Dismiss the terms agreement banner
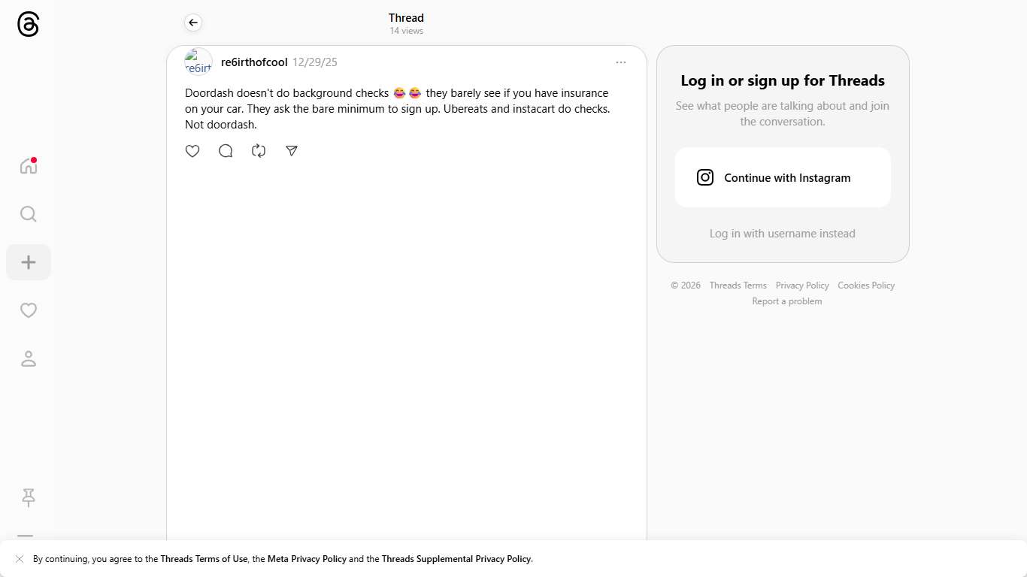This screenshot has height=577, width=1027. coord(20,559)
